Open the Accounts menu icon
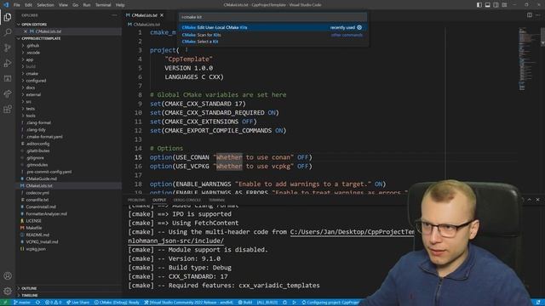The height and width of the screenshot is (306, 545). click(x=8, y=275)
